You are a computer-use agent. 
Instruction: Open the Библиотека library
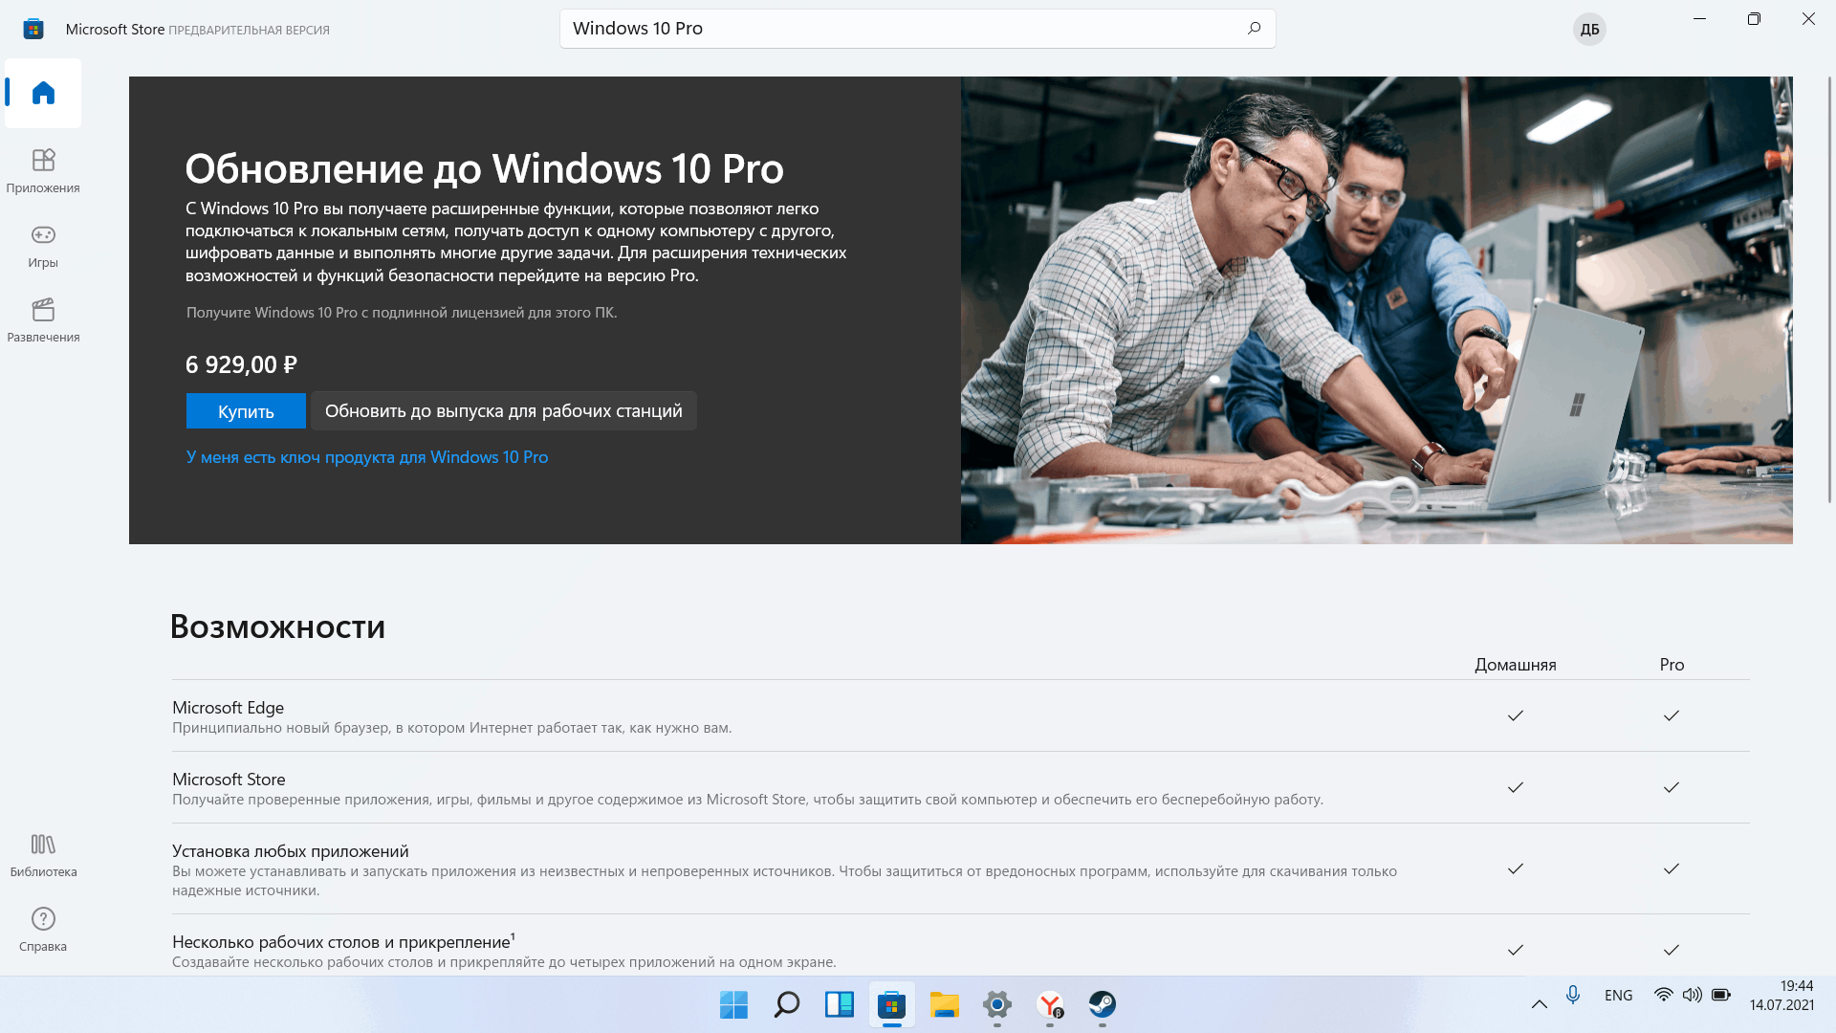click(x=43, y=854)
